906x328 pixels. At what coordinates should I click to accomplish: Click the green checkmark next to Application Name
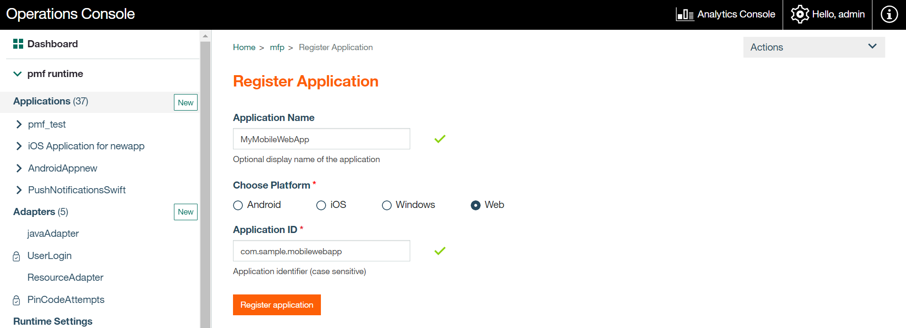pyautogui.click(x=440, y=139)
